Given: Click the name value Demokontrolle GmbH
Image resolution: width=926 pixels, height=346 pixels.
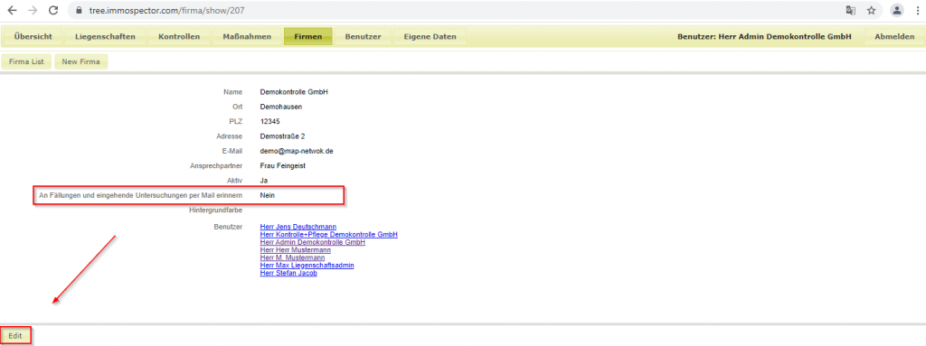Looking at the screenshot, I should coord(294,92).
